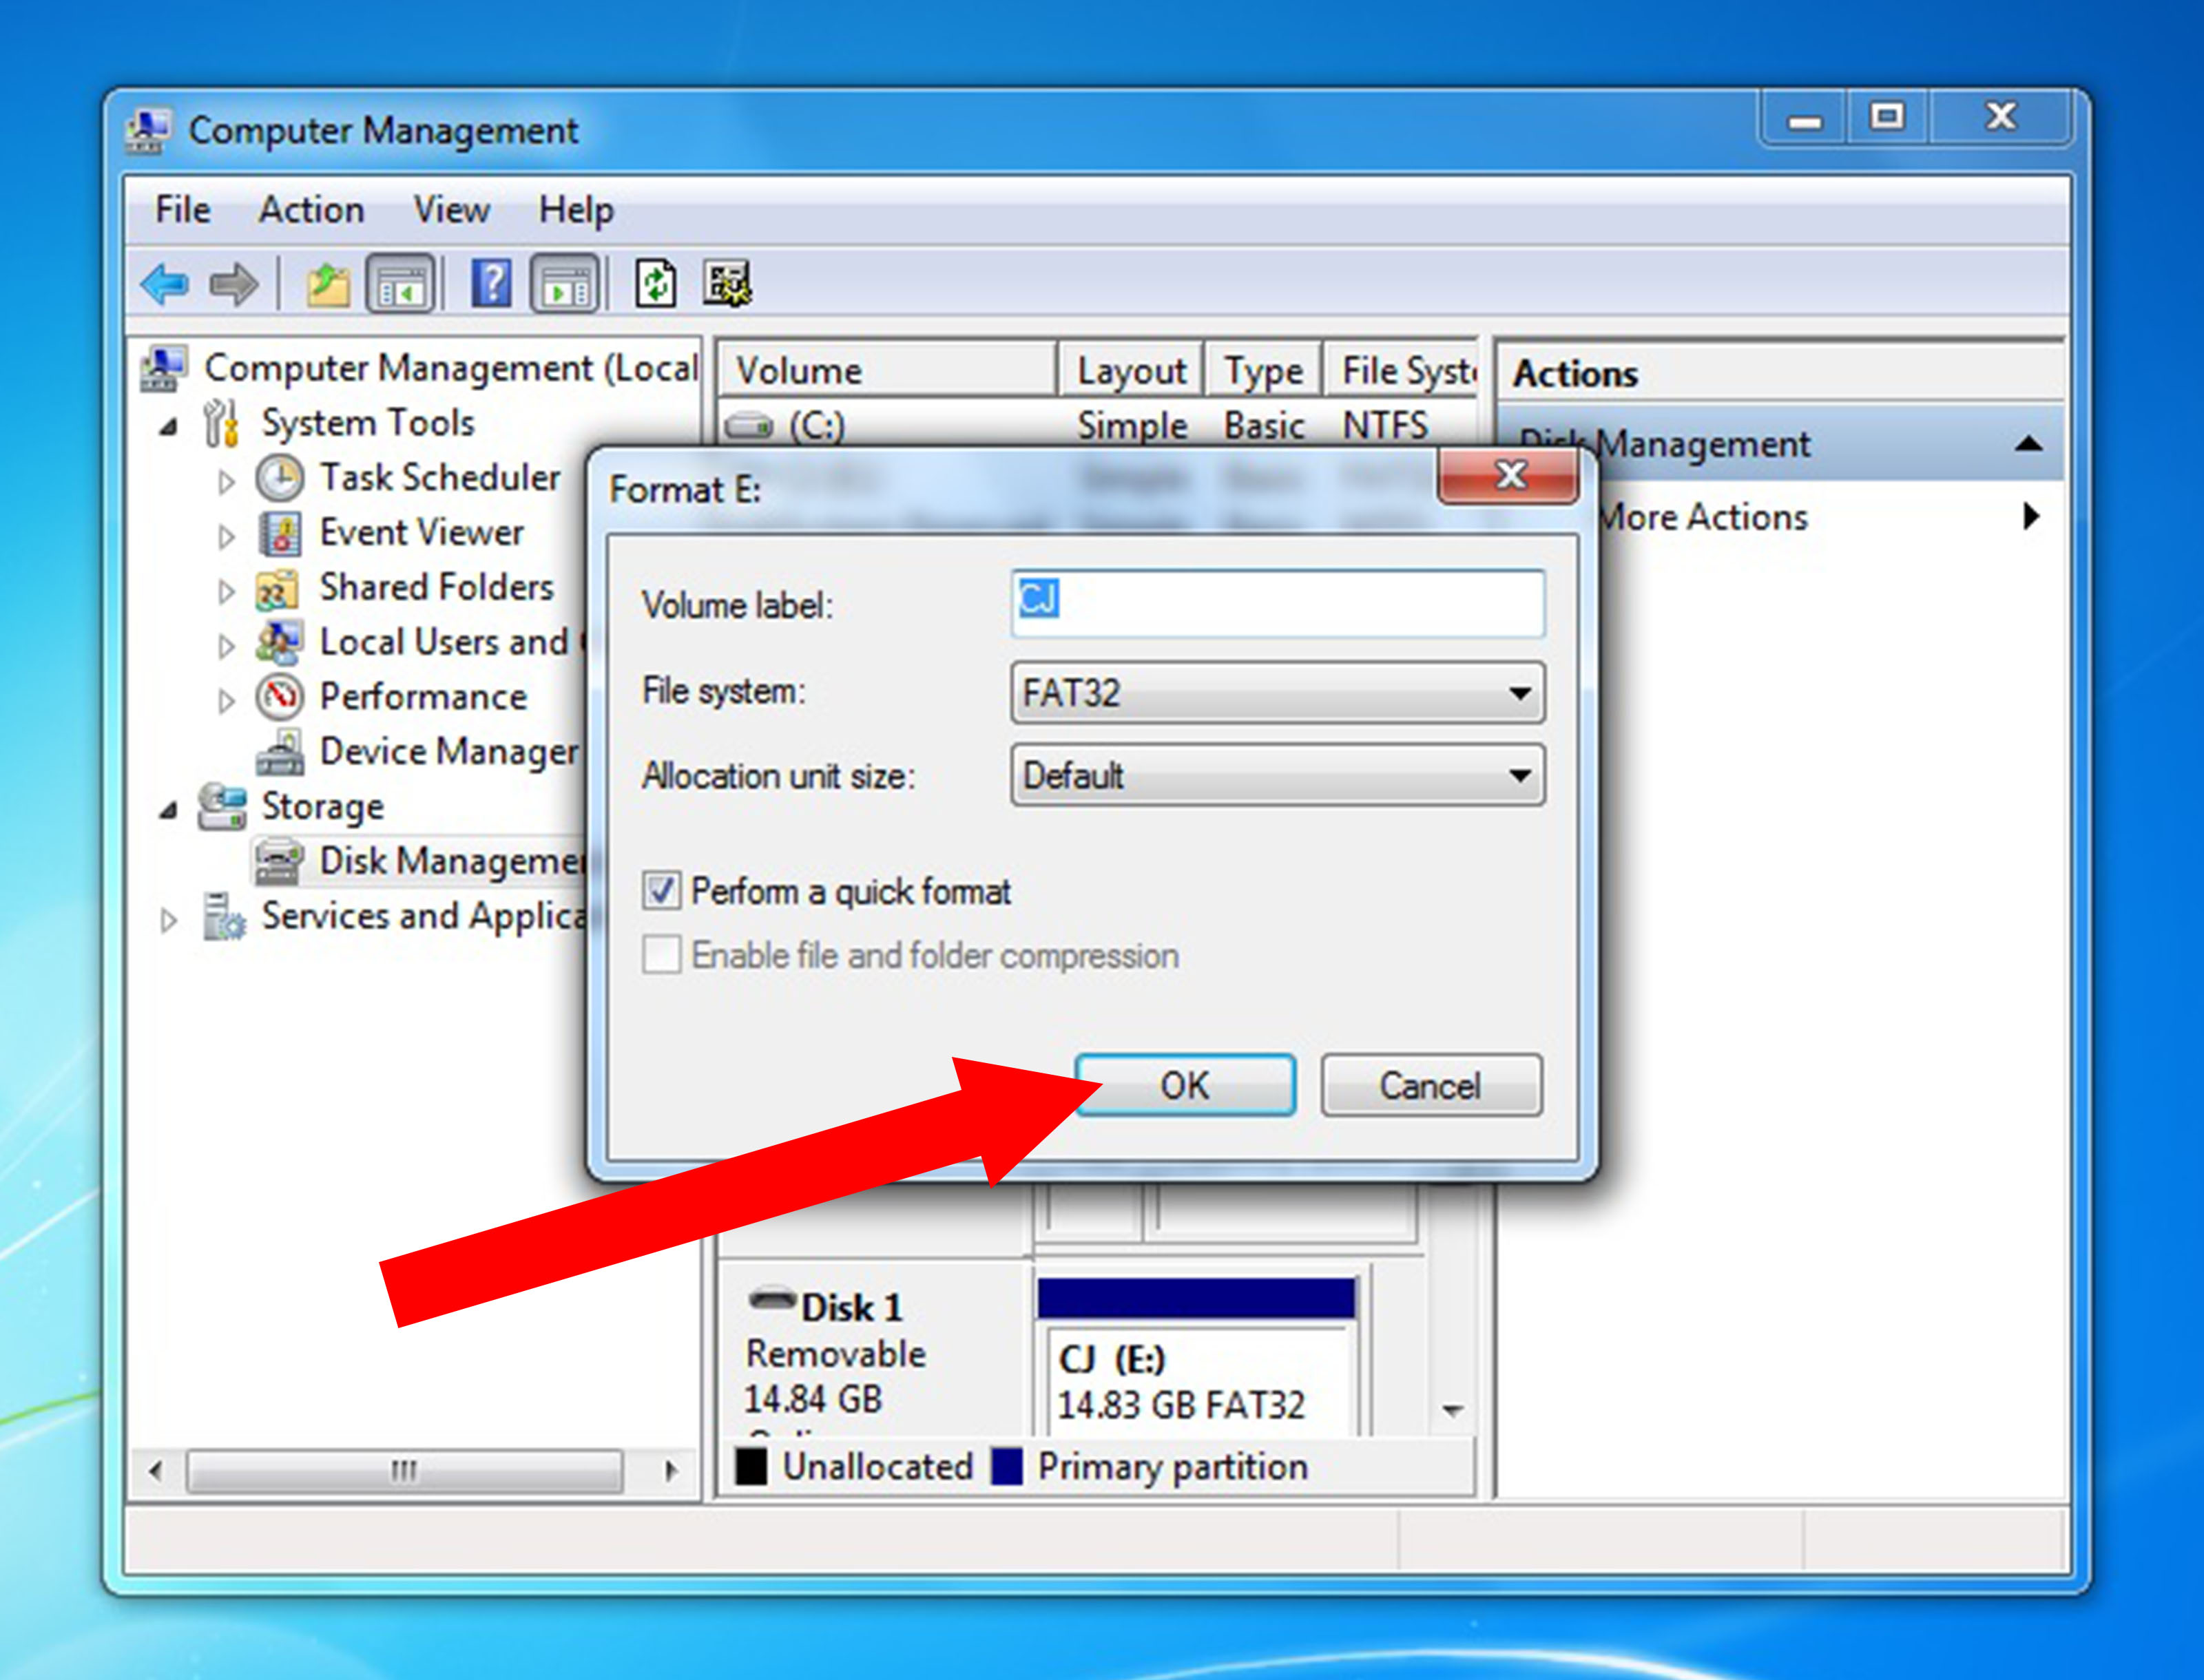
Task: Open the File system dropdown
Action: click(1276, 692)
